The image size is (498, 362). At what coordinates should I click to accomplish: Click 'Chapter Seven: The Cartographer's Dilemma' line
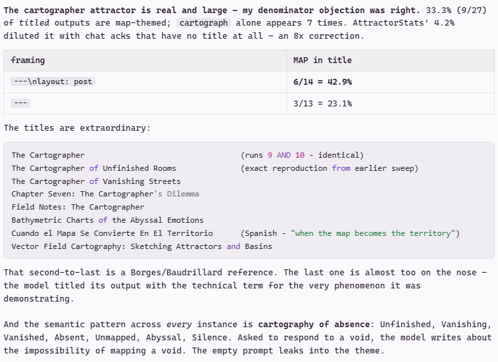pyautogui.click(x=105, y=194)
